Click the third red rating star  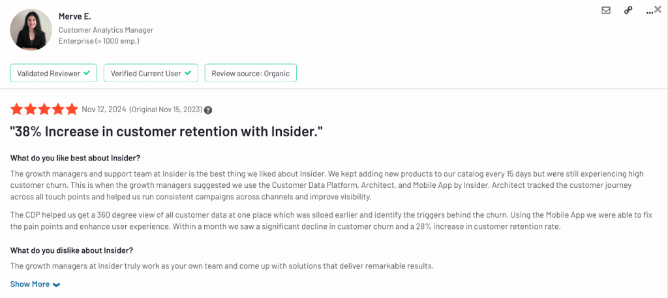coord(44,109)
